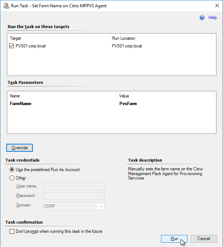Click the blue Help question mark icon

click(x=202, y=18)
